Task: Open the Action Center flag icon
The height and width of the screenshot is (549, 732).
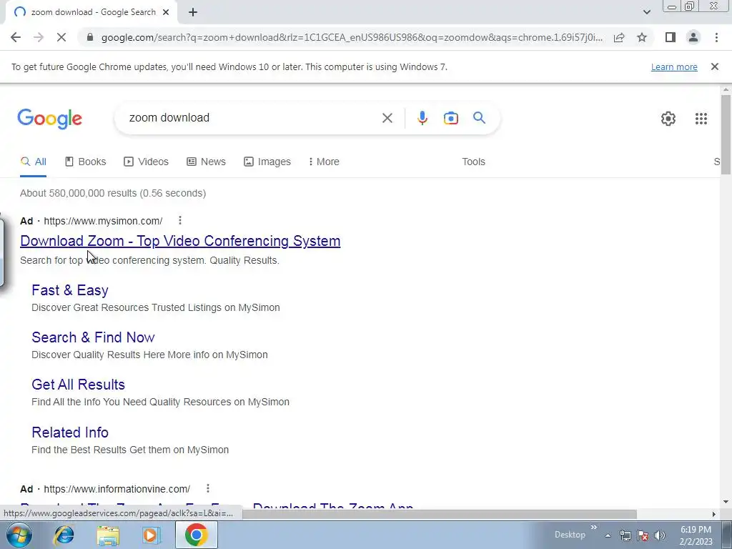Action: (643, 535)
